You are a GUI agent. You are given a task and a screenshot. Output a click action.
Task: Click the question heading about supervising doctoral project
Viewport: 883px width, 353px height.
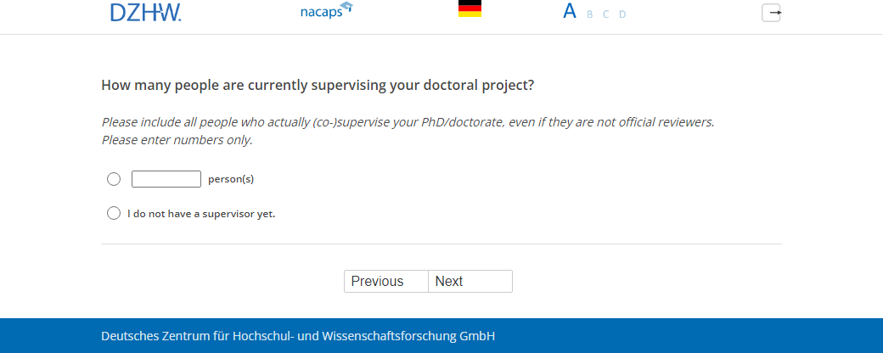click(x=318, y=86)
